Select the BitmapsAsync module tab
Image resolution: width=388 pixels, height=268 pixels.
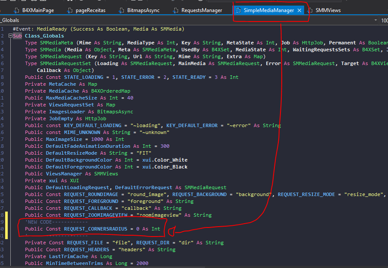coord(140,10)
